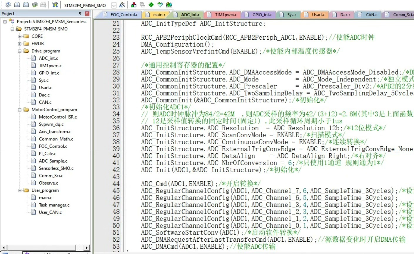Select ADC_Sample.c in the project tree

click(53, 161)
